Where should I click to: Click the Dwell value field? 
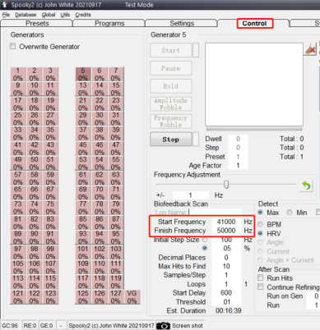coord(238,139)
